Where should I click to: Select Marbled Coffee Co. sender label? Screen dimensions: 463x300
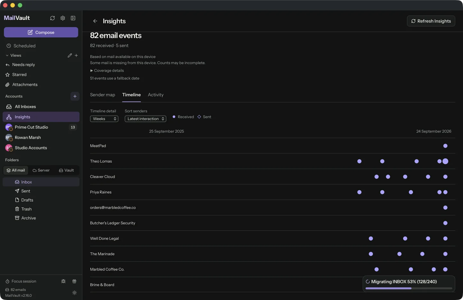107,269
